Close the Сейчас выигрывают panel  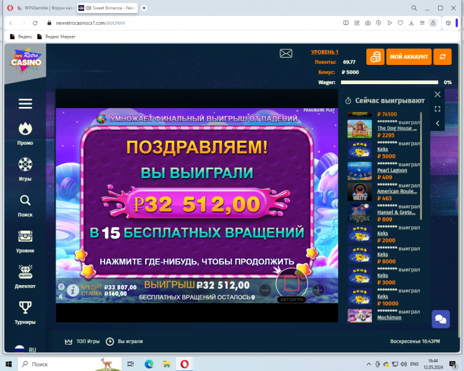tap(437, 95)
